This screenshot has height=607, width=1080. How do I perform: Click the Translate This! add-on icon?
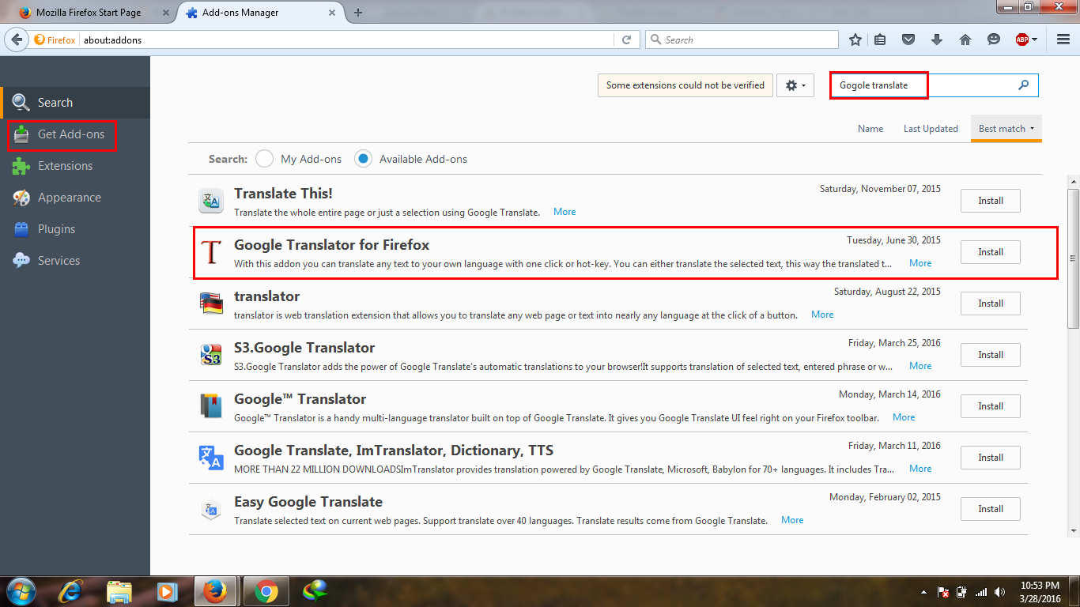pyautogui.click(x=211, y=201)
